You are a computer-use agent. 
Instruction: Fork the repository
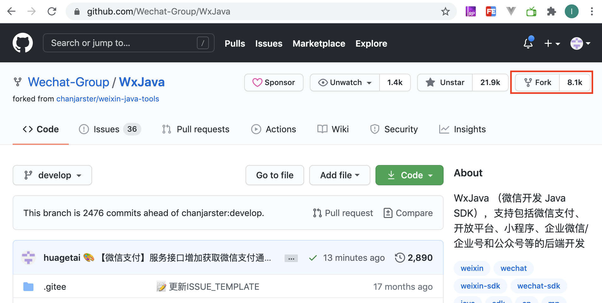coord(537,83)
